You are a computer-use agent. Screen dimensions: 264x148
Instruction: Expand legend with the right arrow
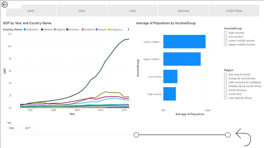pos(128,29)
